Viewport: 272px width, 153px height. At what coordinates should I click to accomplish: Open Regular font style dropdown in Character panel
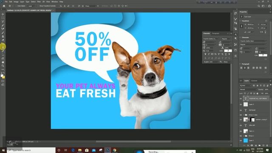coord(226,39)
